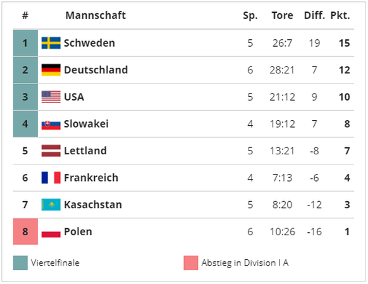The height and width of the screenshot is (284, 368).
Task: Click the red Abstieg legend swatch
Action: 191,263
